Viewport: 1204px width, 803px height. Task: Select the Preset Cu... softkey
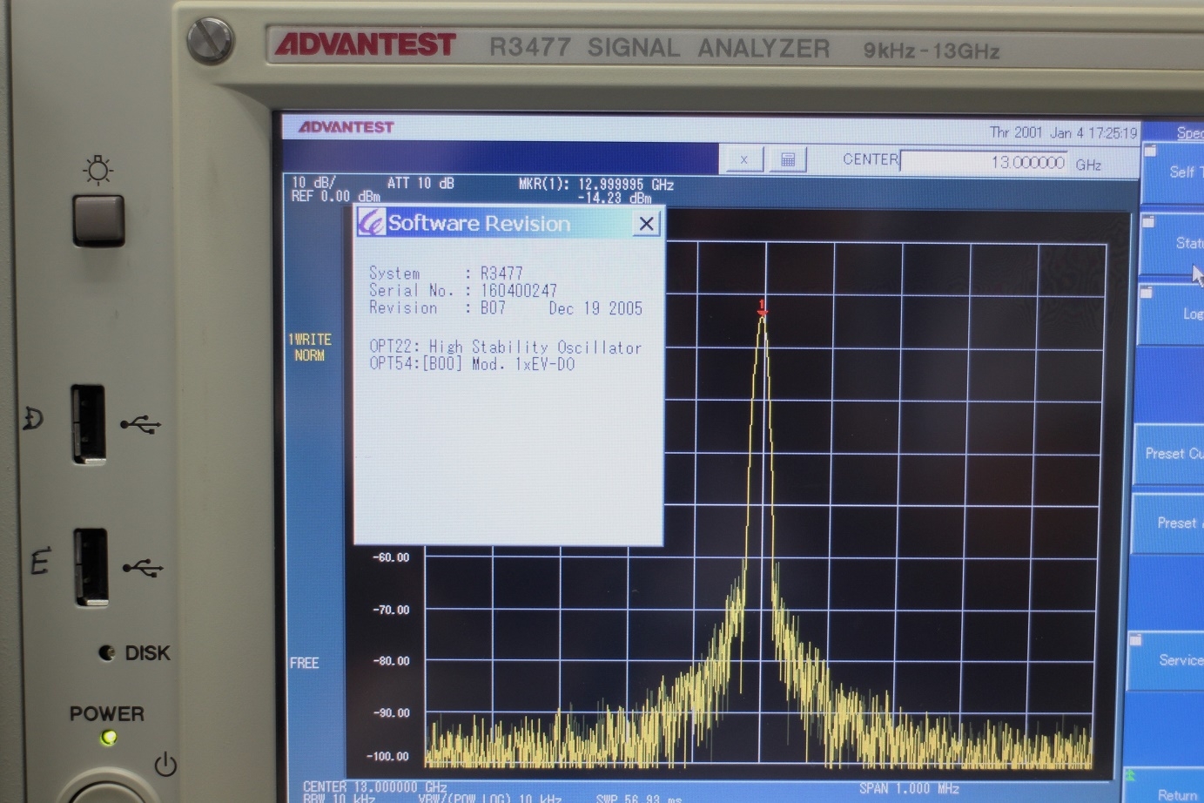1169,454
